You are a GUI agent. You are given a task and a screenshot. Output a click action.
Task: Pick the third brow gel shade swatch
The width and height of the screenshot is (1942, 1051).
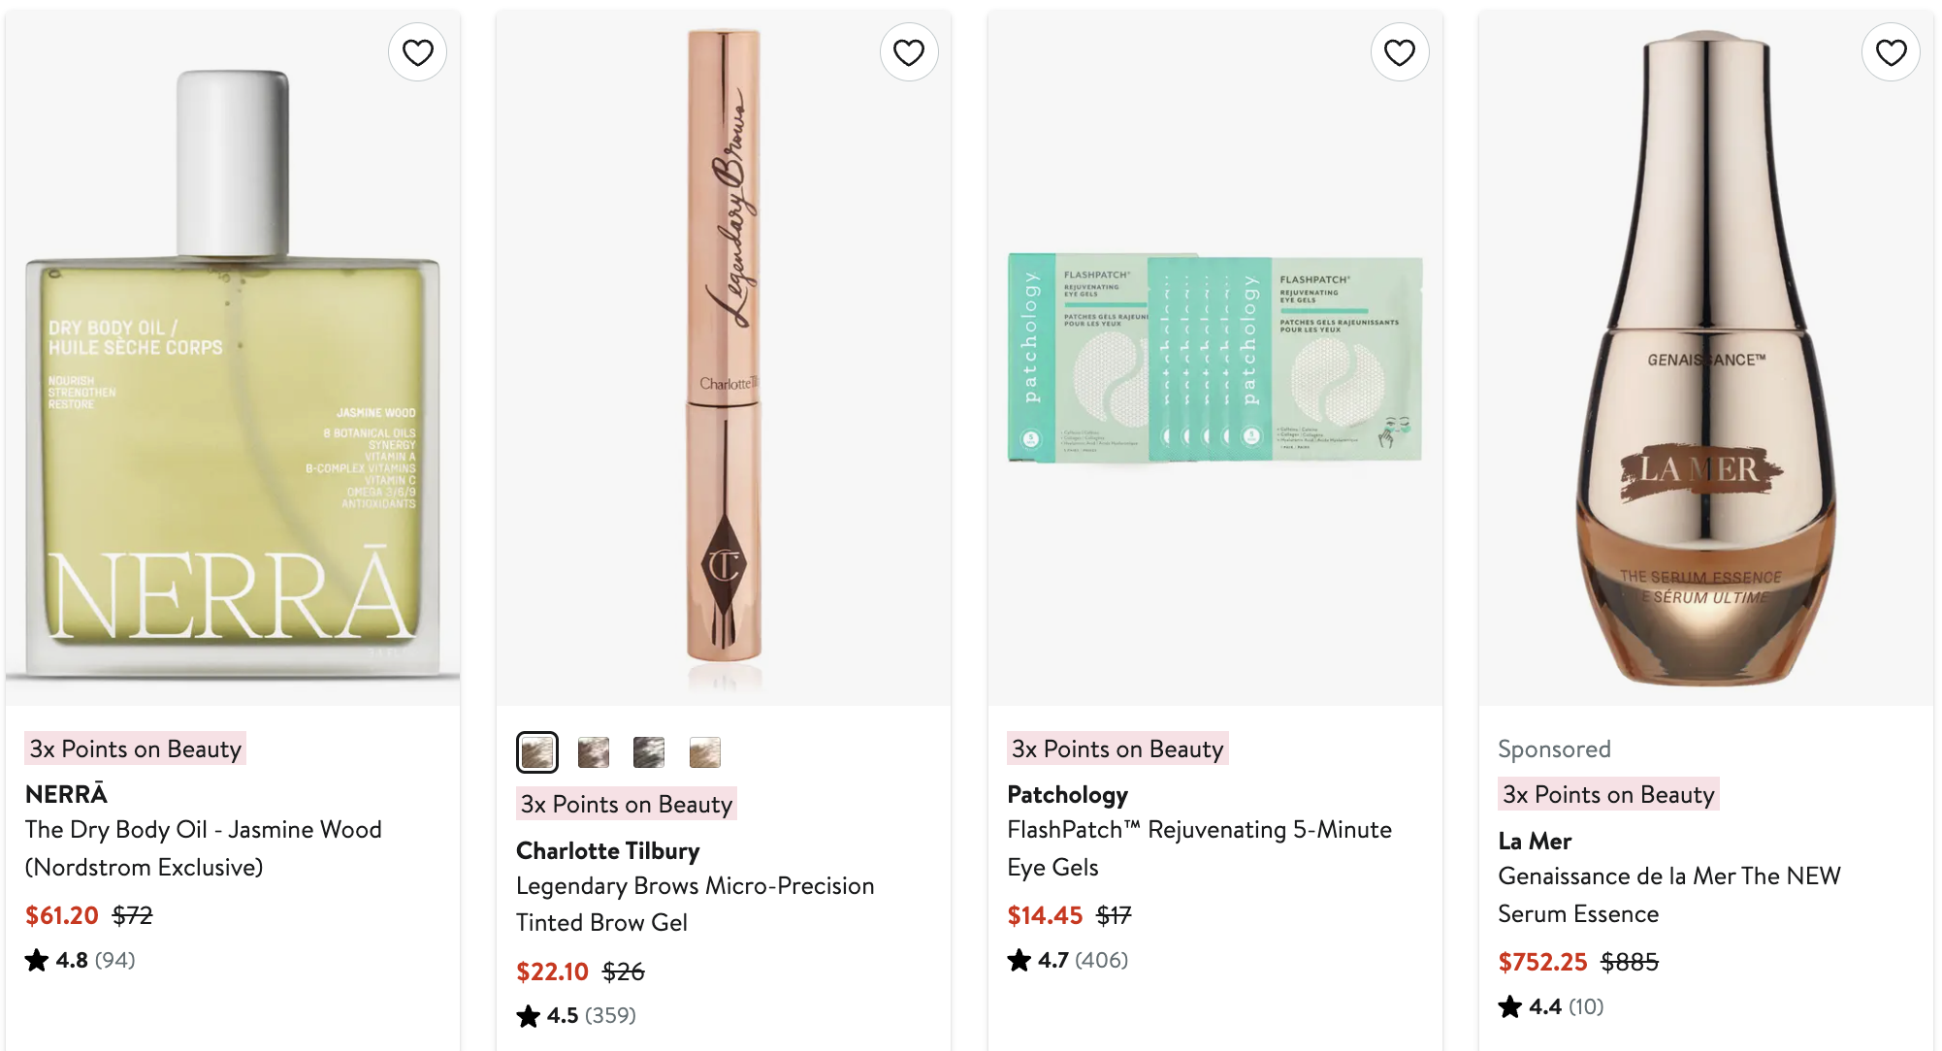click(x=649, y=752)
